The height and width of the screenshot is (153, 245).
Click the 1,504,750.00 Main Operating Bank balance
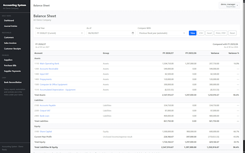(168, 64)
